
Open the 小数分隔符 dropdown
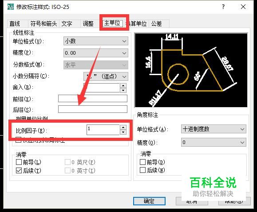click(106, 76)
